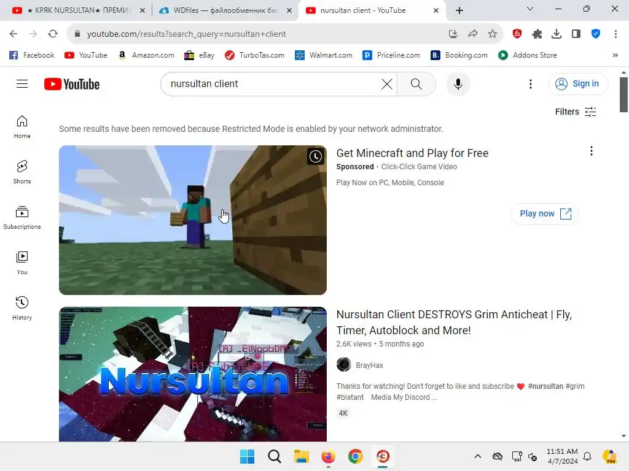Click install app icon in address bar
The image size is (629, 471).
pyautogui.click(x=453, y=34)
